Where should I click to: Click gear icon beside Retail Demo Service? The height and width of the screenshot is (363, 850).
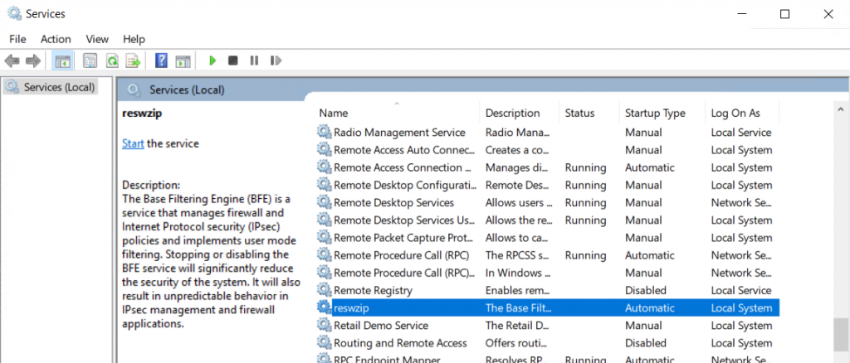point(325,325)
